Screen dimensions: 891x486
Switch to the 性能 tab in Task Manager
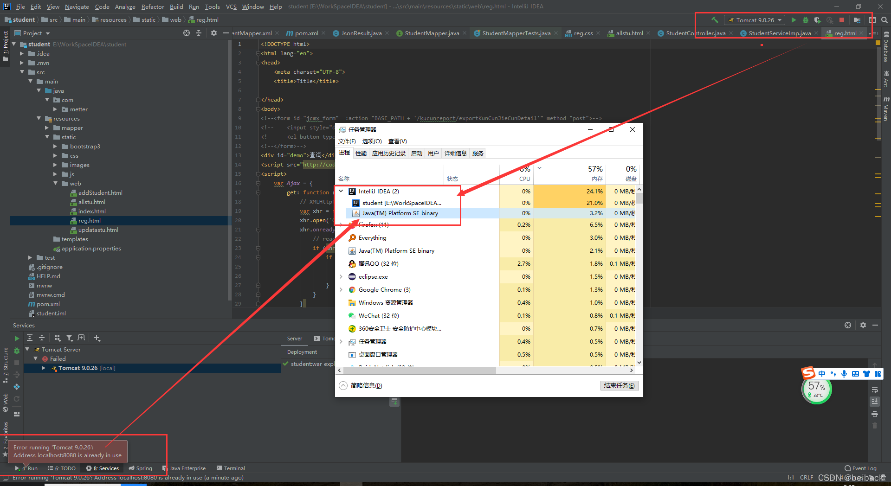[361, 153]
